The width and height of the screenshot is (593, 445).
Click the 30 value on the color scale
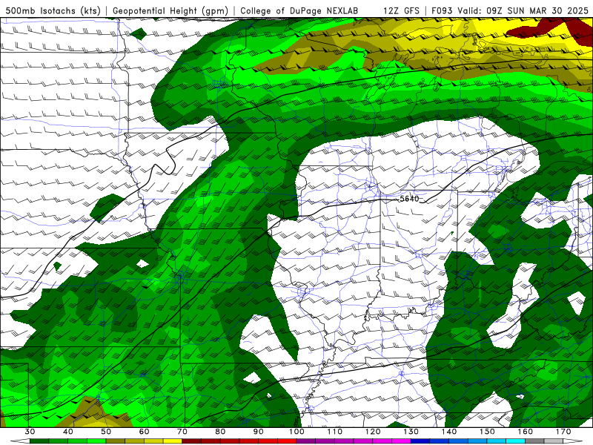[30, 432]
